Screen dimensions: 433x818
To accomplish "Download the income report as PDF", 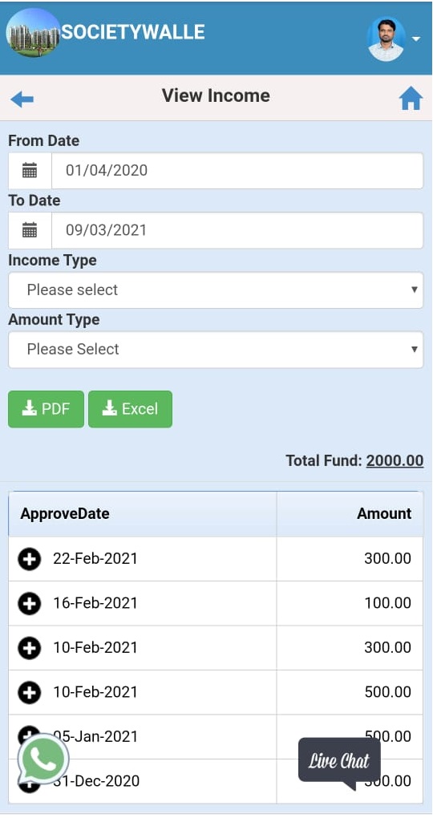I will [46, 409].
